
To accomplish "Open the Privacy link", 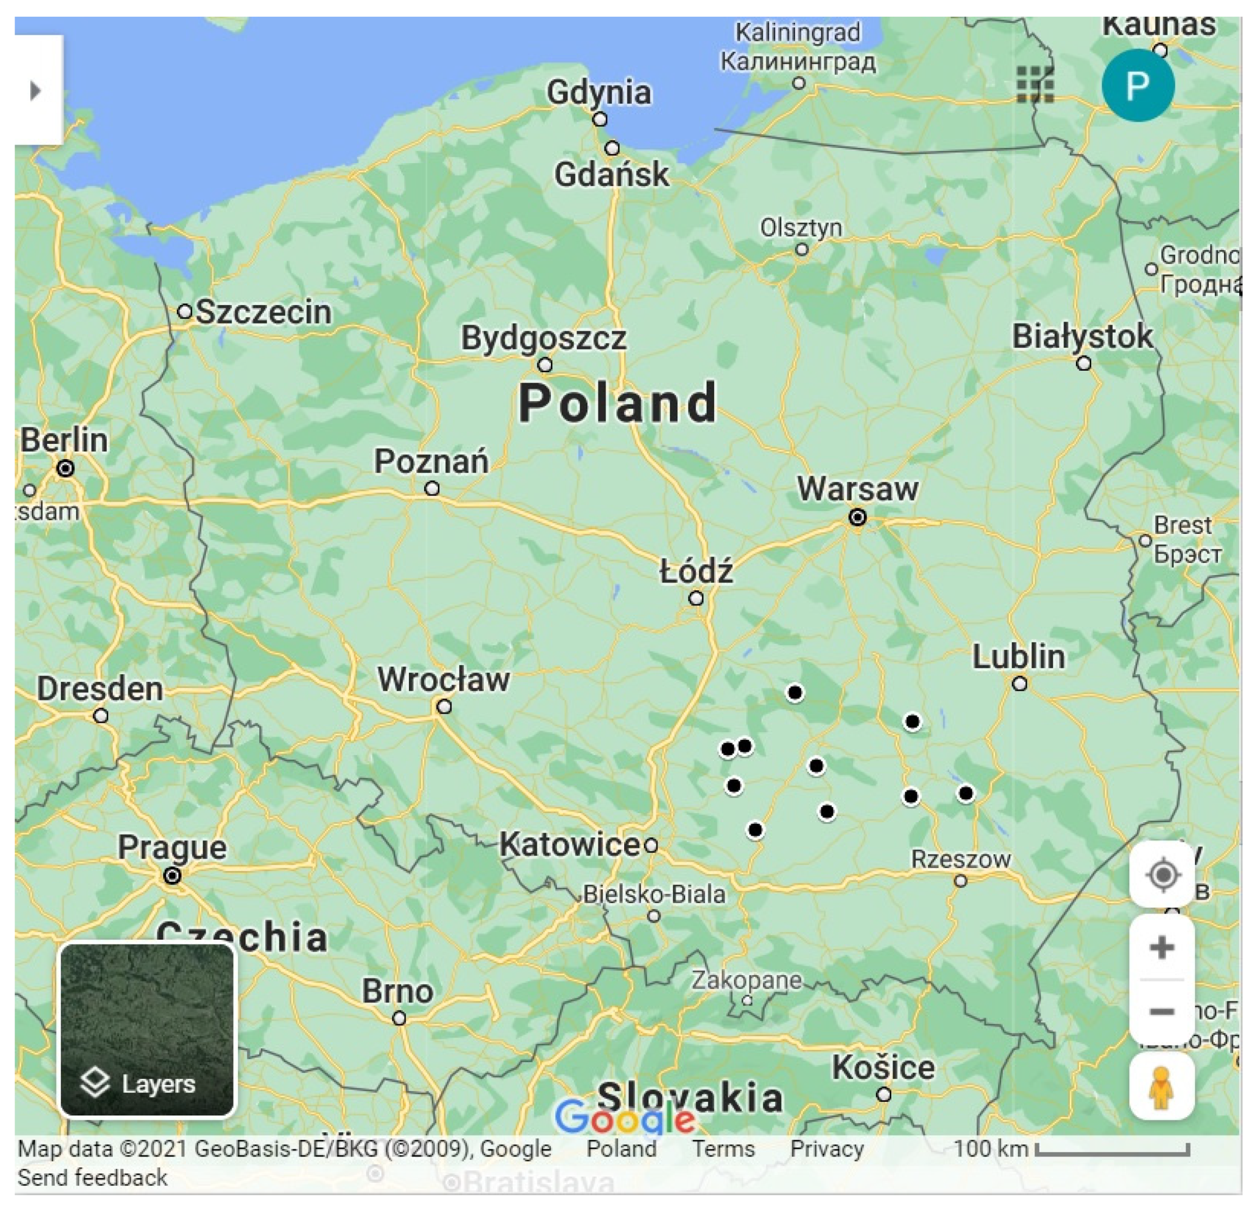I will tap(826, 1149).
